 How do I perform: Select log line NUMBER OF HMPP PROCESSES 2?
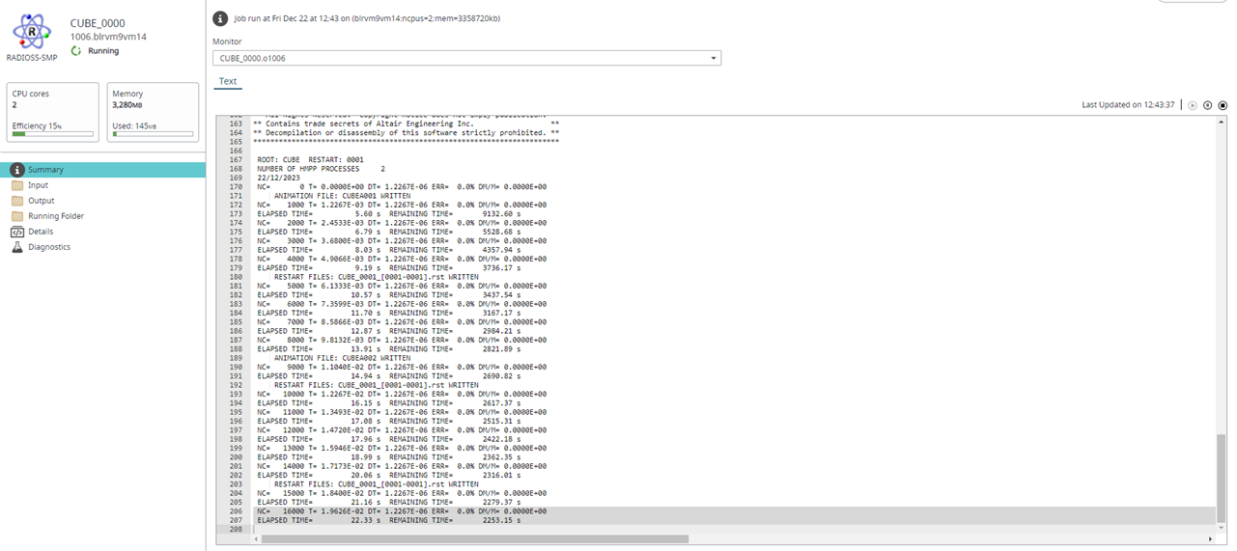[x=321, y=168]
